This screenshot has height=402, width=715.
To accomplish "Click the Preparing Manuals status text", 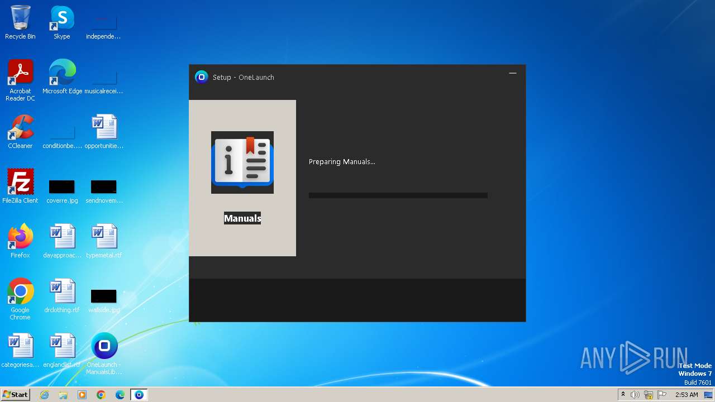I will coord(342,162).
